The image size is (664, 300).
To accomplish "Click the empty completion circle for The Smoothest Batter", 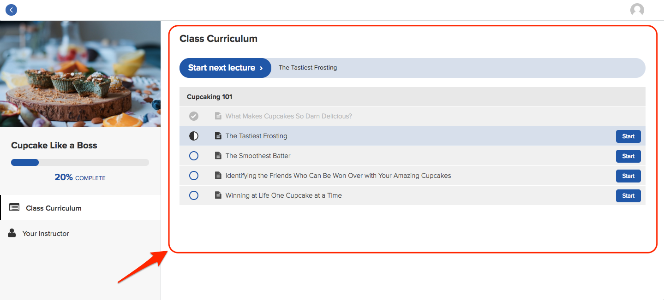I will 193,155.
